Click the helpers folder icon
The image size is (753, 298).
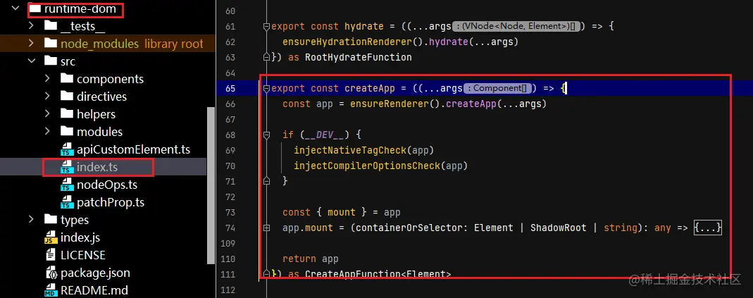pyautogui.click(x=67, y=114)
